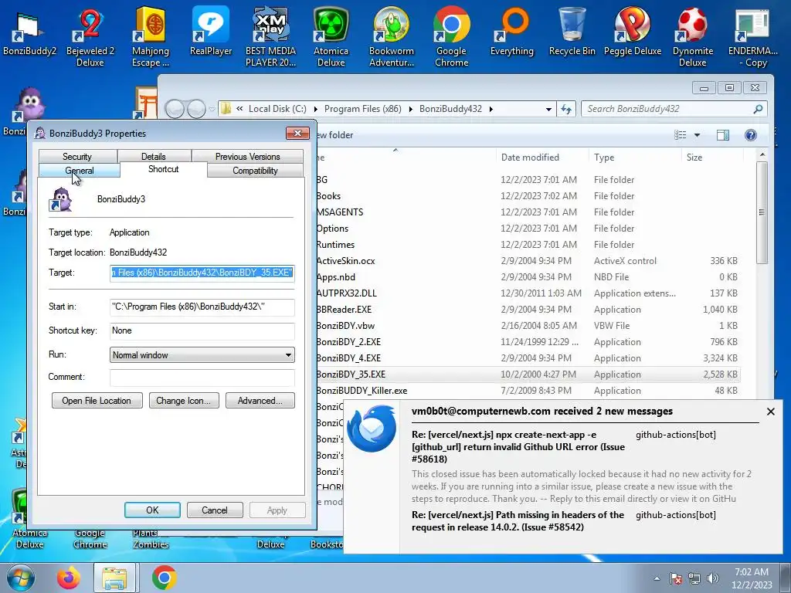Expand arrow after Program Files (x86) breadcrumb
This screenshot has height=593, width=791.
411,109
